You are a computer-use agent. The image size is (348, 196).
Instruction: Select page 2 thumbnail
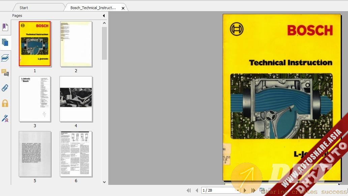pos(76,44)
